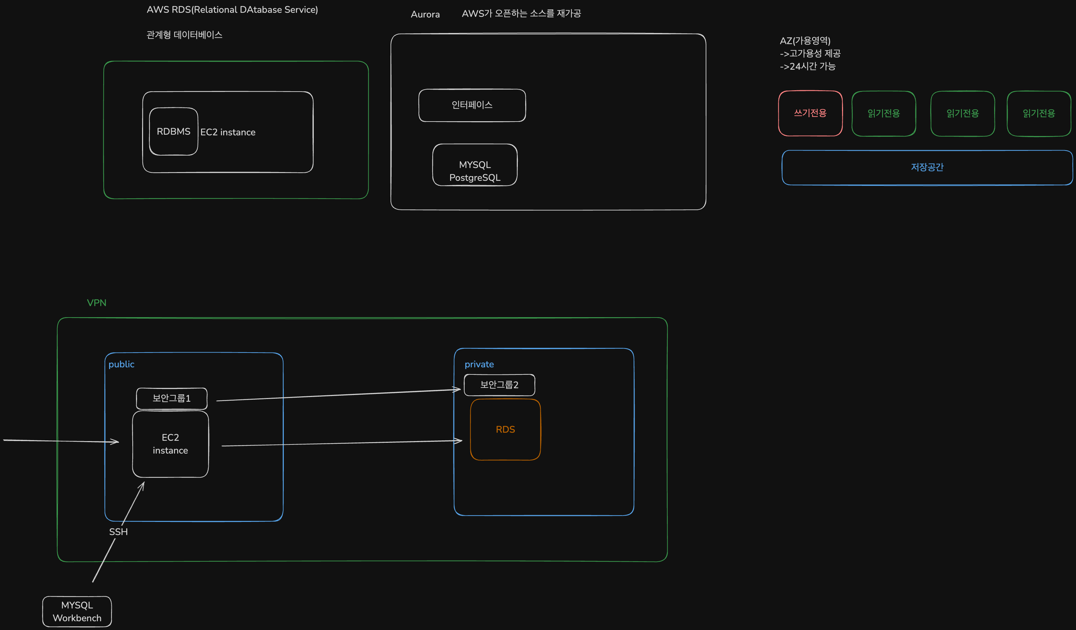The image size is (1076, 630).
Task: Click the red 쓰기전용 box
Action: [810, 113]
